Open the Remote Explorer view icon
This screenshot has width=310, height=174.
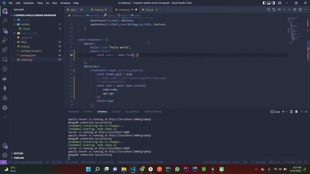pyautogui.click(x=5, y=59)
